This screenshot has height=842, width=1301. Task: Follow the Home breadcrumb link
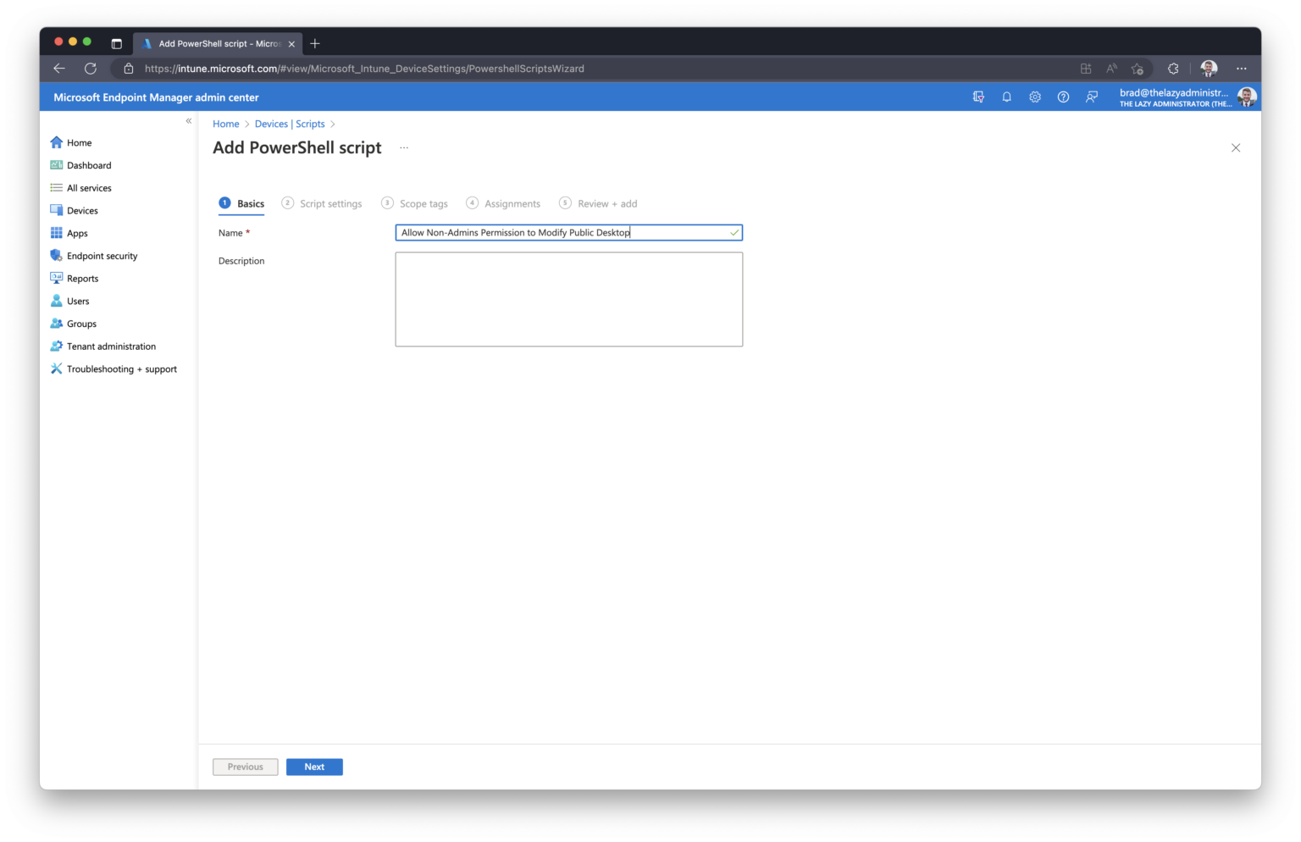226,124
